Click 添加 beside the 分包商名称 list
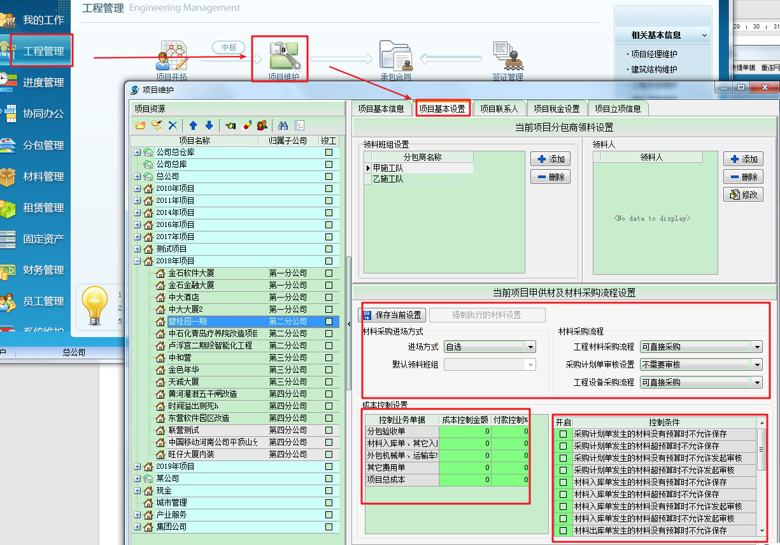This screenshot has height=545, width=780. click(551, 159)
